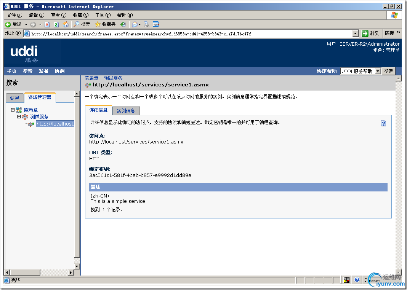
Task: Collapse the 测试服务 tree node
Action: pyautogui.click(x=19, y=116)
